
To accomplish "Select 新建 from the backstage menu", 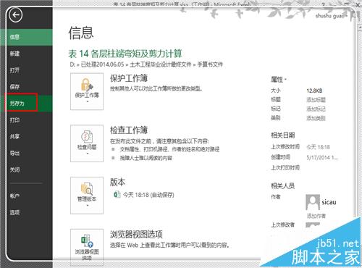I will [26, 54].
